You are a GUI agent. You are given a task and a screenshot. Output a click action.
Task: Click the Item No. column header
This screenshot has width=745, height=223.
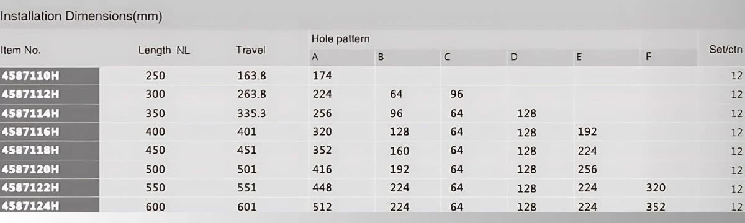click(x=20, y=50)
